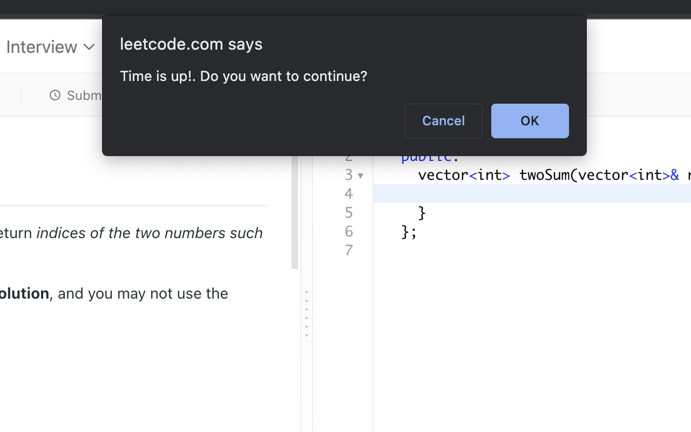Collapse the fold arrow on line 3
The width and height of the screenshot is (691, 432).
pos(361,175)
